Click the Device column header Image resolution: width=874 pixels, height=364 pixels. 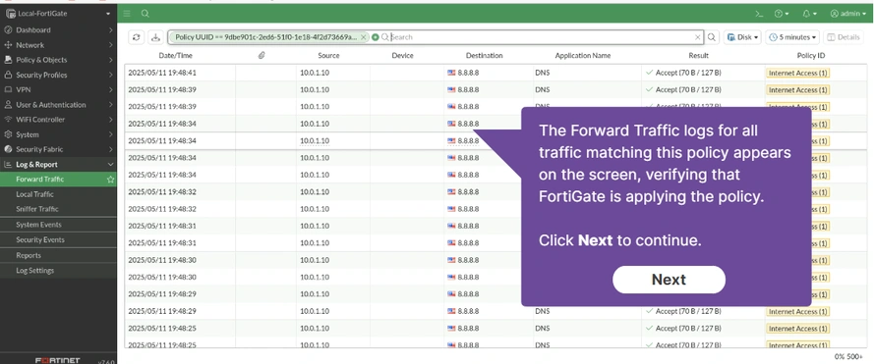point(402,56)
